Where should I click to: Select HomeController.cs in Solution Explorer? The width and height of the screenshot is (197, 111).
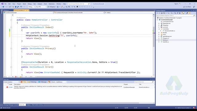pos(170,31)
